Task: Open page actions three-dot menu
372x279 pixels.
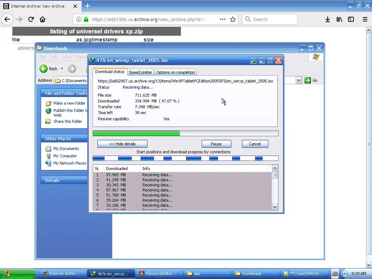Action: (x=223, y=19)
